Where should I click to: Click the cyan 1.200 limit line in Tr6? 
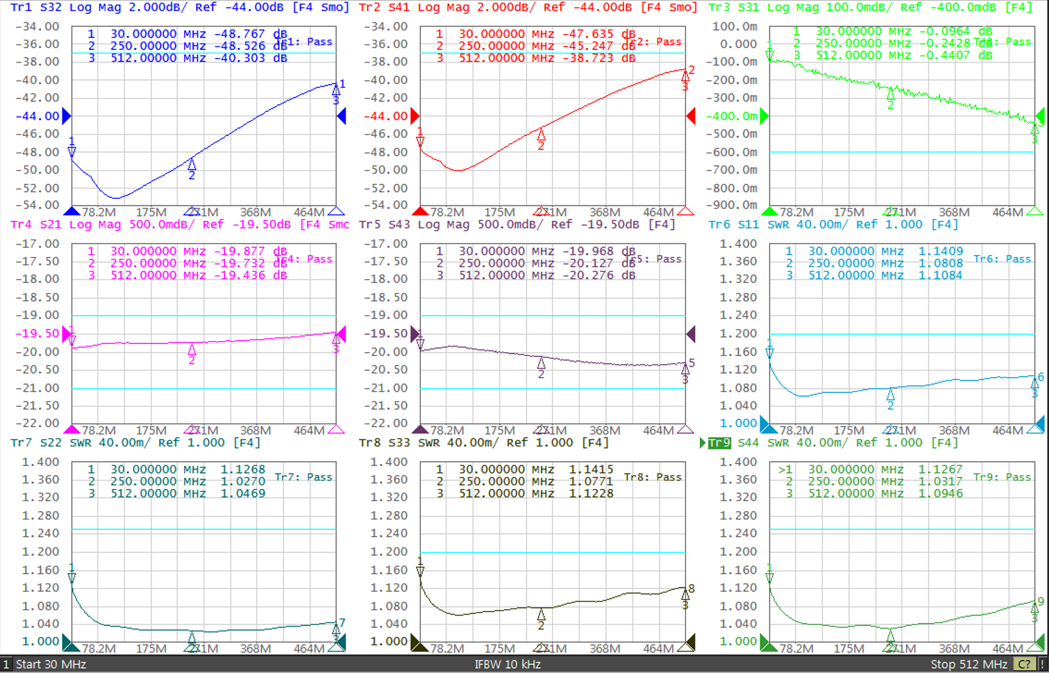tap(902, 334)
